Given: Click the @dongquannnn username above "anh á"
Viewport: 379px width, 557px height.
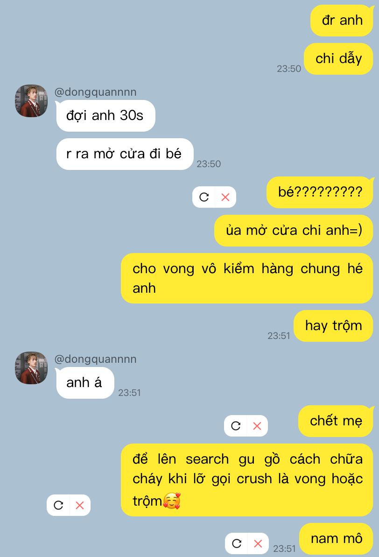Looking at the screenshot, I should [x=96, y=359].
